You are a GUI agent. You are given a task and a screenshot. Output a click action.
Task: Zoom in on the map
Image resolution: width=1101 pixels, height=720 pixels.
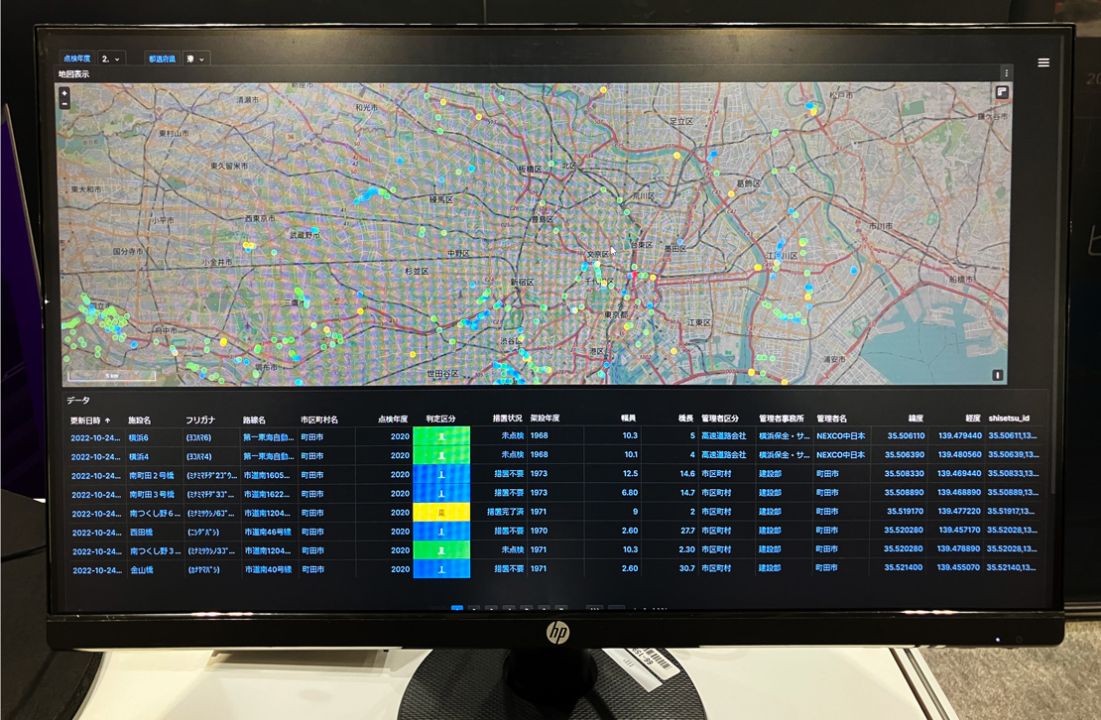[x=64, y=91]
